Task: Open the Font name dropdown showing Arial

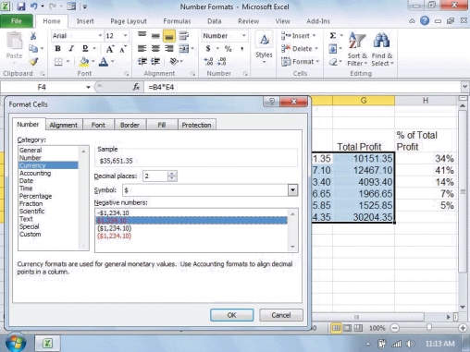Action: click(100, 36)
